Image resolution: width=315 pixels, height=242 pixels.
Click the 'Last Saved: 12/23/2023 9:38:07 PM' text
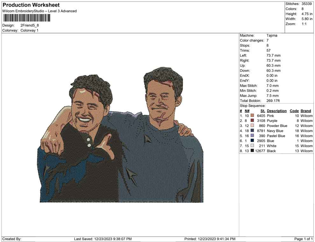(x=103, y=239)
